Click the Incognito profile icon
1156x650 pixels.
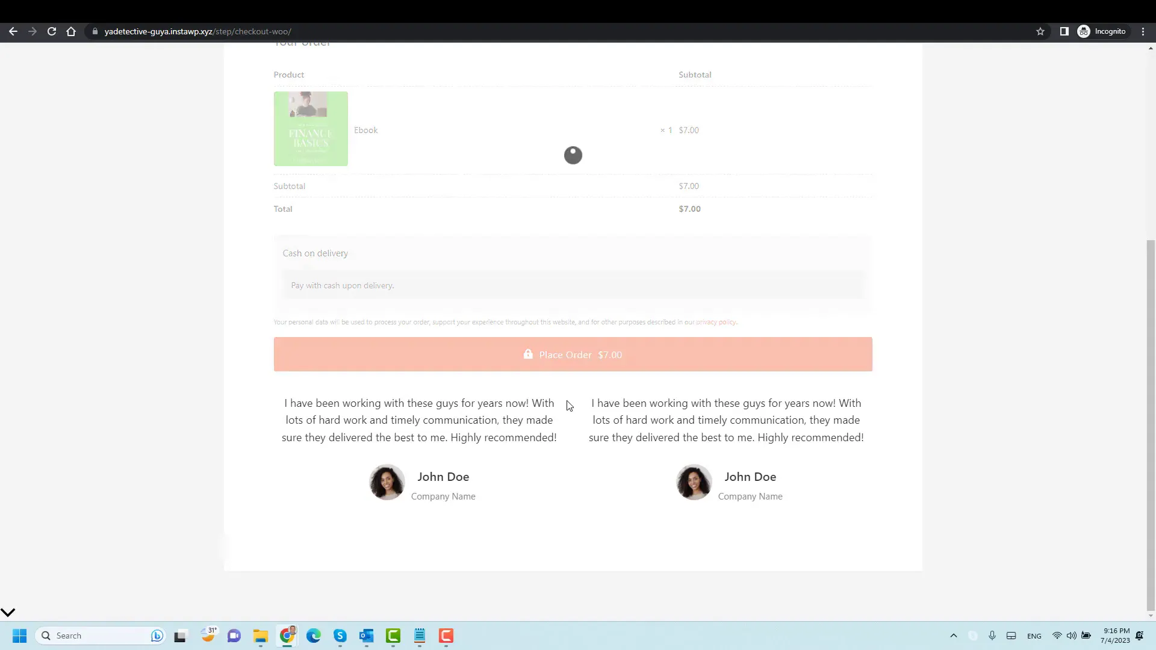click(1084, 31)
